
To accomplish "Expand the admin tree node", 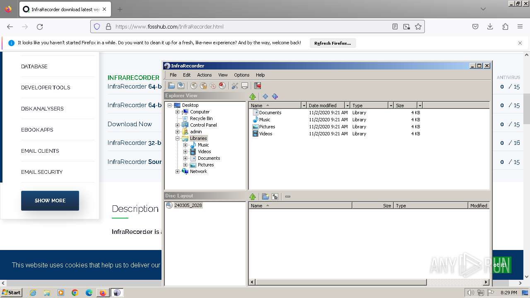I will [177, 132].
